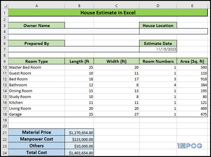Click the date cell '11/15/2023'
This screenshot has width=211, height=157.
(x=158, y=49)
